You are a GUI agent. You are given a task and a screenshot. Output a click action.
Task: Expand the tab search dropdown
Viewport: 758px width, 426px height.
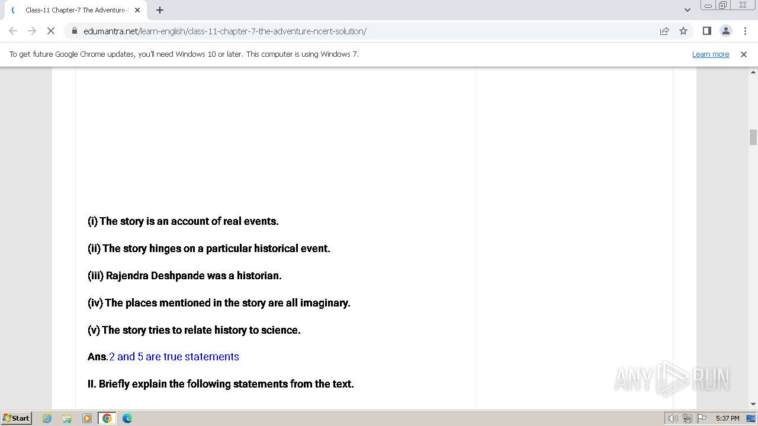click(687, 10)
